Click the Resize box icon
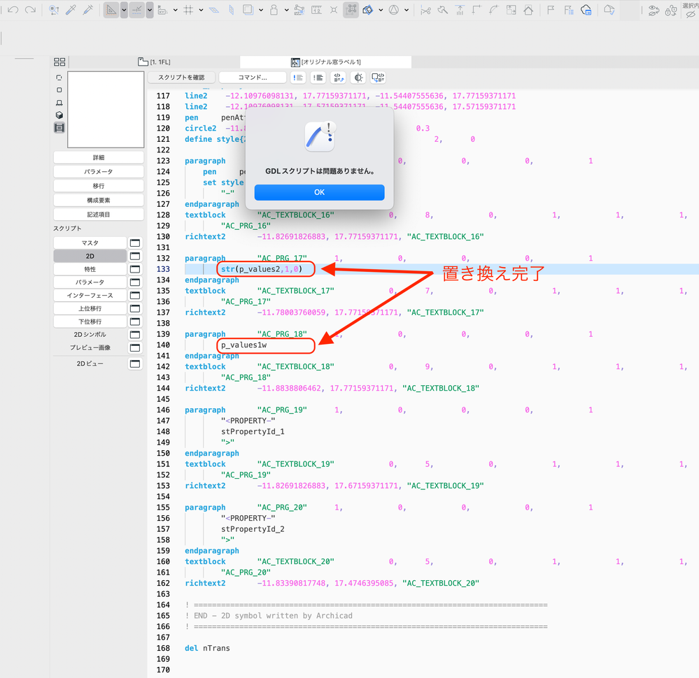This screenshot has width=699, height=678. tap(511, 10)
